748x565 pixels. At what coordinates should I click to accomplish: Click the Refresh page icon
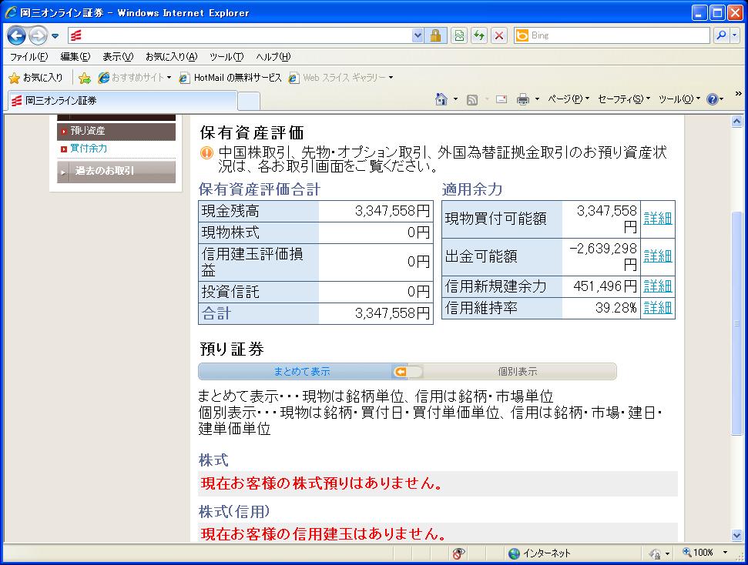[479, 35]
